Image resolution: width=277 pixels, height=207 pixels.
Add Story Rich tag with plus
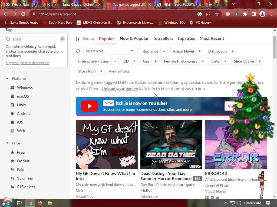click(101, 71)
